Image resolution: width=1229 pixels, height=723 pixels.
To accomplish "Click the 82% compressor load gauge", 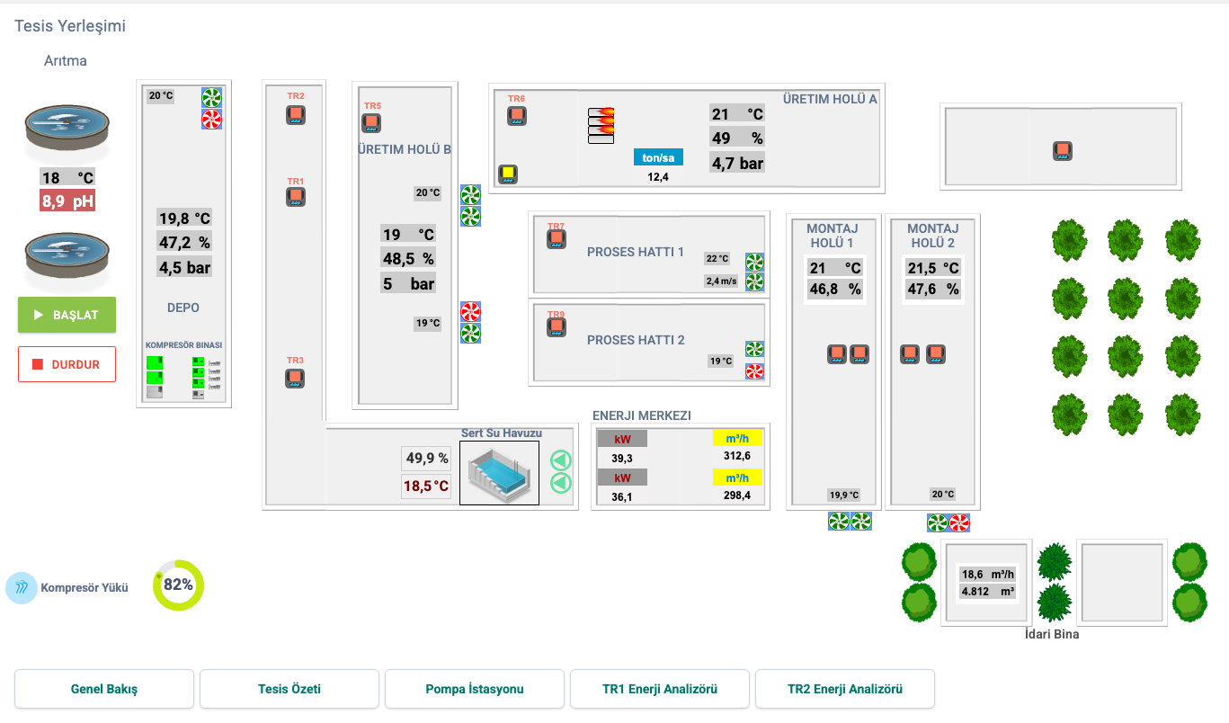I will [x=178, y=585].
